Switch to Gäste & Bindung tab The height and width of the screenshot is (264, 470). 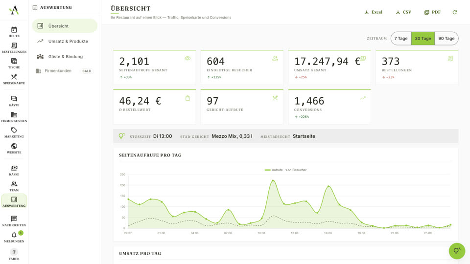point(65,57)
